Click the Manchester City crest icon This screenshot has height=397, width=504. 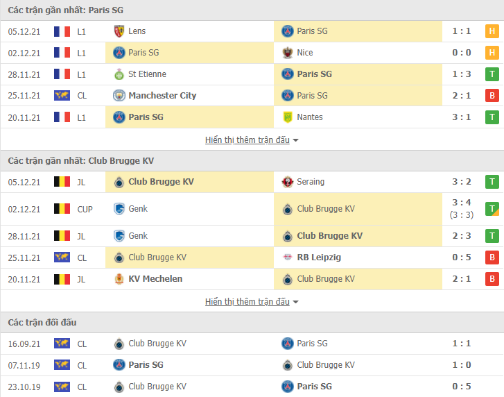coord(119,96)
